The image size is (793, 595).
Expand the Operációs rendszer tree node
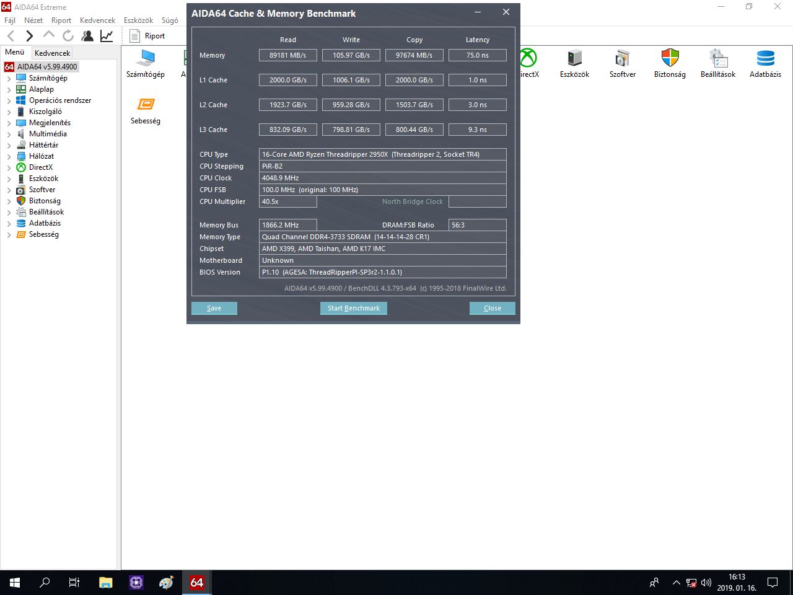pos(9,100)
